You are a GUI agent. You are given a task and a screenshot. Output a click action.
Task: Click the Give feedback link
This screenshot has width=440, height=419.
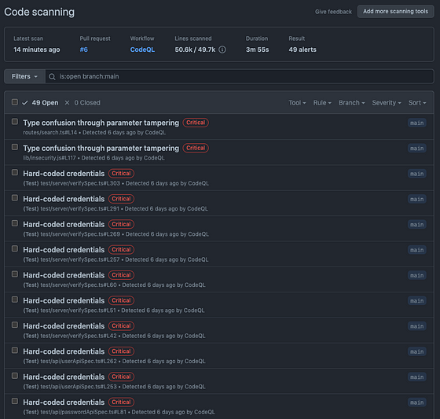[x=333, y=12]
